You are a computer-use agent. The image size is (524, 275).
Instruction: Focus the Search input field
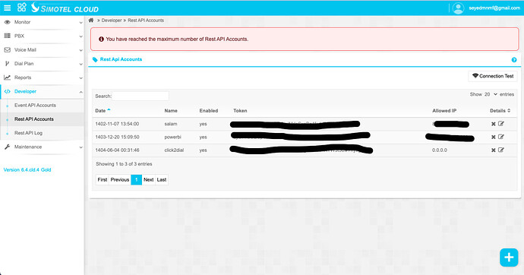click(x=140, y=96)
